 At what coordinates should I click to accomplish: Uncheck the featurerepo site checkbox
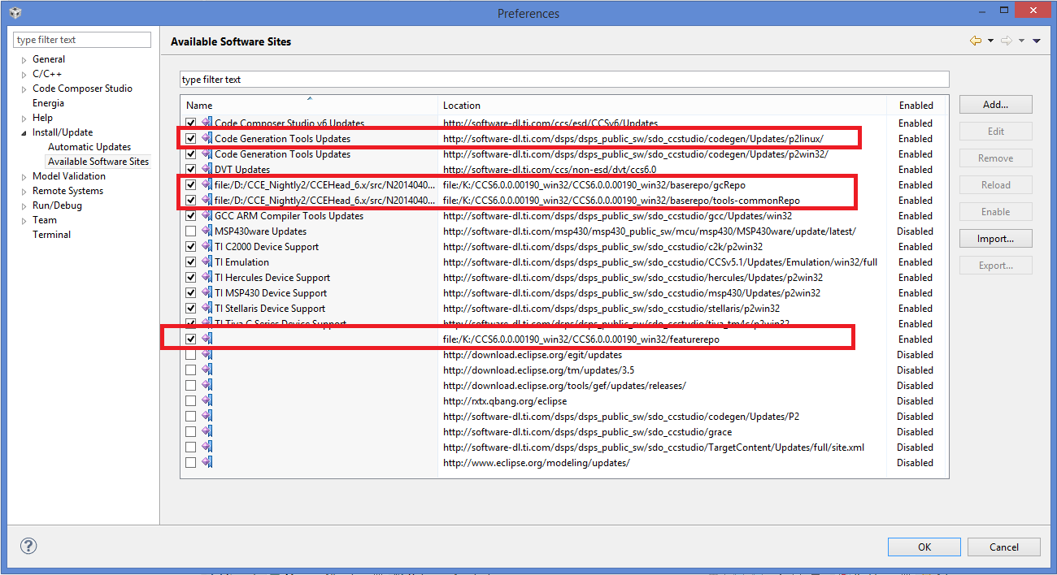pos(190,339)
